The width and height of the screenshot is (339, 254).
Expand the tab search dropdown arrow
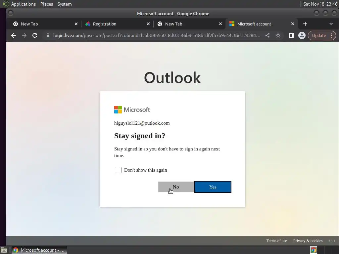point(331,24)
